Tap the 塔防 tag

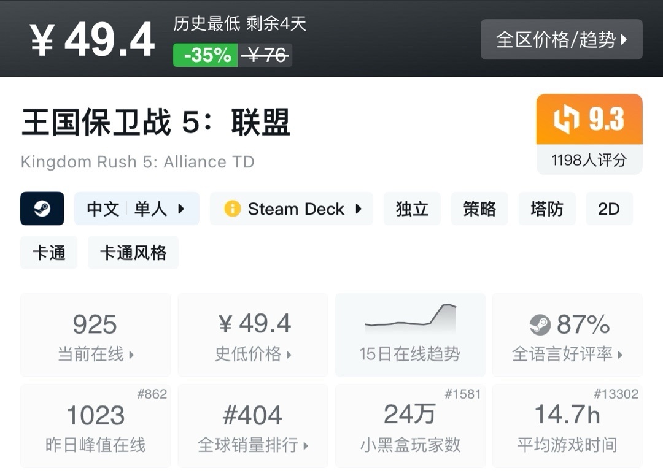pos(546,209)
